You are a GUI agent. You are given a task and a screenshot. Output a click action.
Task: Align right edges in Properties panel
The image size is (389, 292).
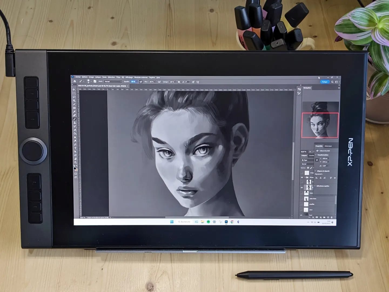click(x=324, y=178)
